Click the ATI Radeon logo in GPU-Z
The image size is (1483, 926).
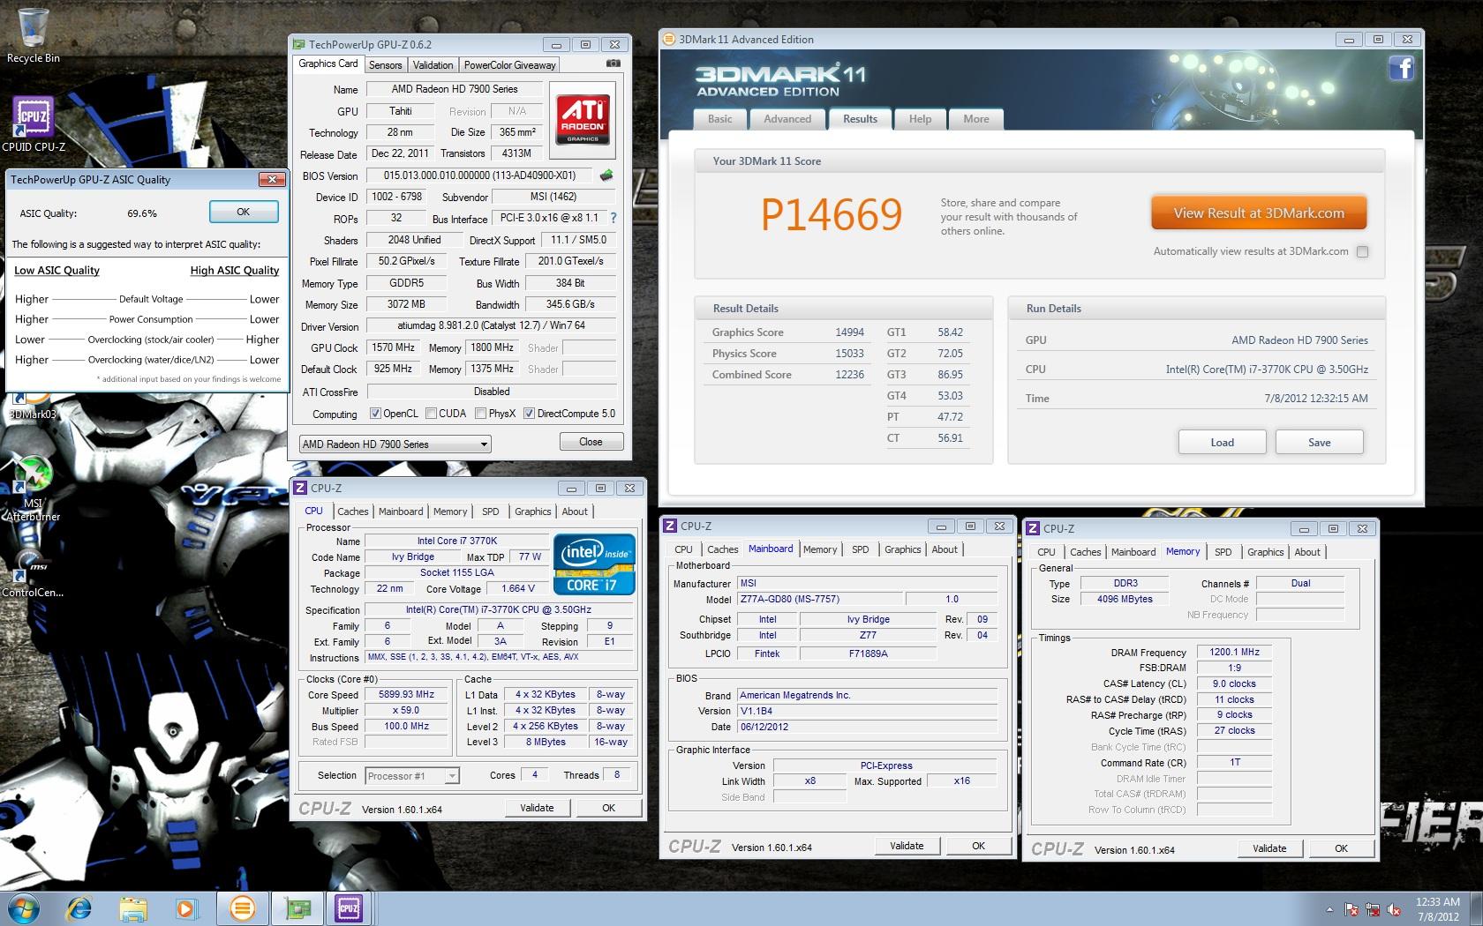[582, 119]
